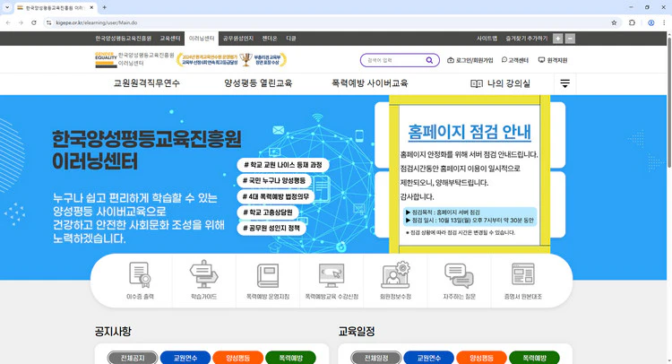672x364 pixels.
Task: Go to 나의 강의실
Action: 501,83
